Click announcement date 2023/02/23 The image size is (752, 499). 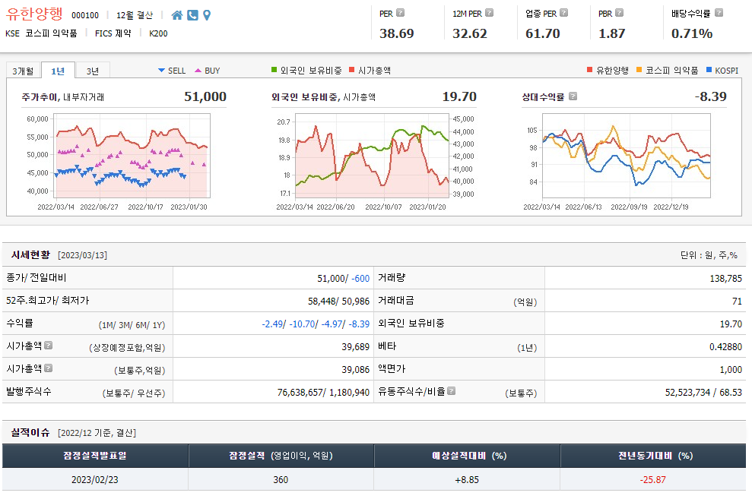(95, 479)
